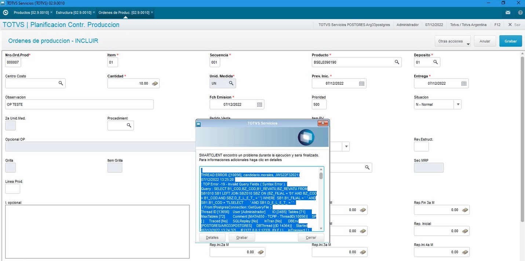Close Productos tab with its X
This screenshot has height=261, width=525.
[x=51, y=12]
